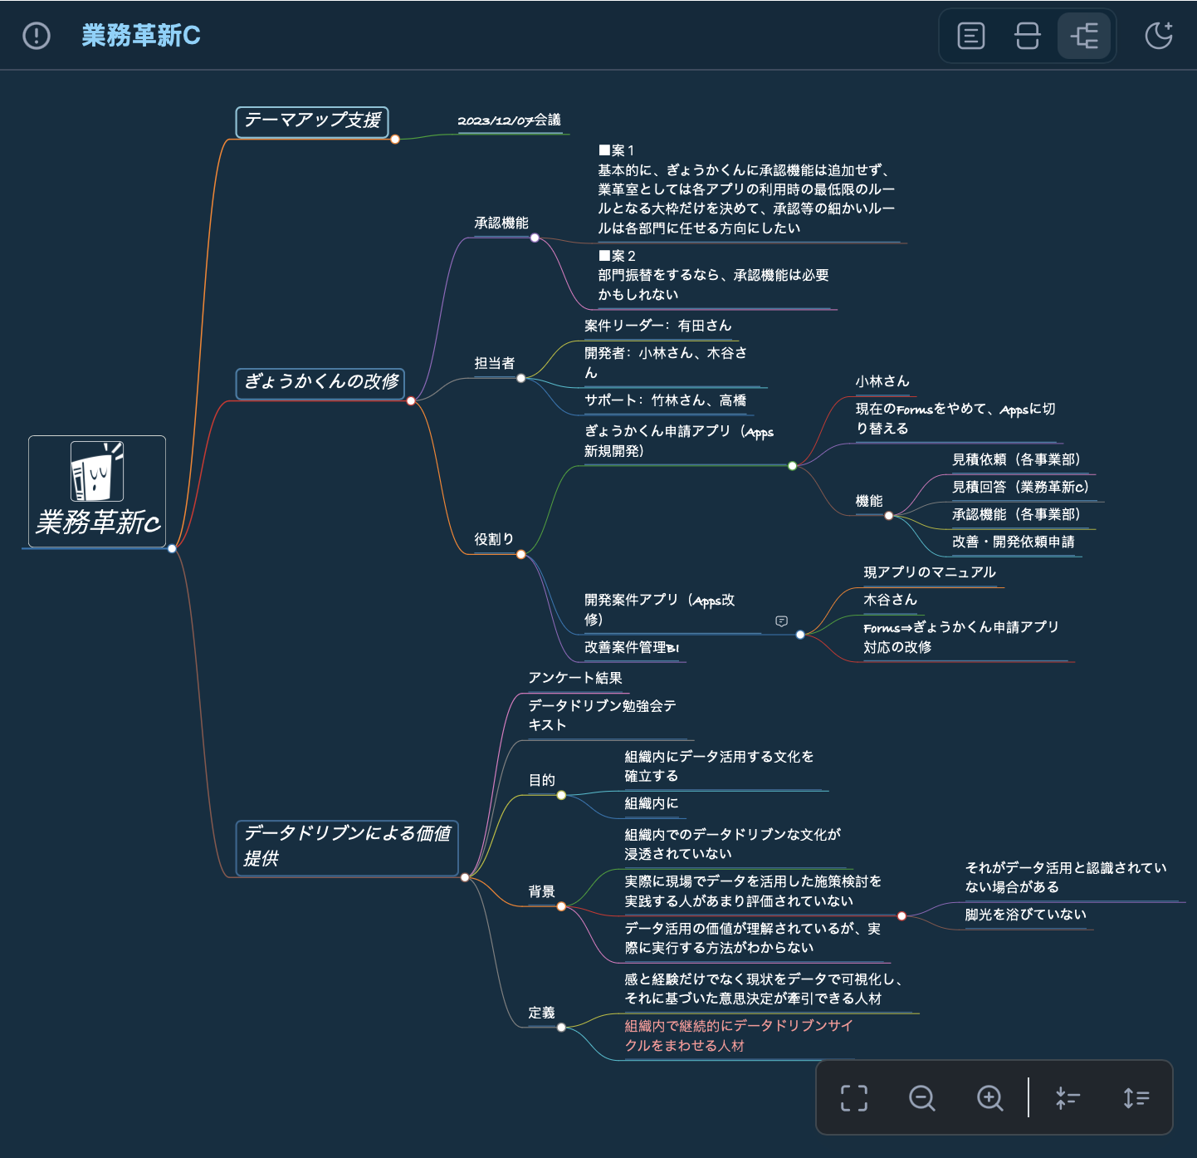Collapse all nodes using the toolbar
This screenshot has height=1158, width=1197.
tap(1067, 1098)
